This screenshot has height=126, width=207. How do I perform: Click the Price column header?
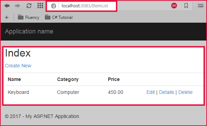pos(114,79)
